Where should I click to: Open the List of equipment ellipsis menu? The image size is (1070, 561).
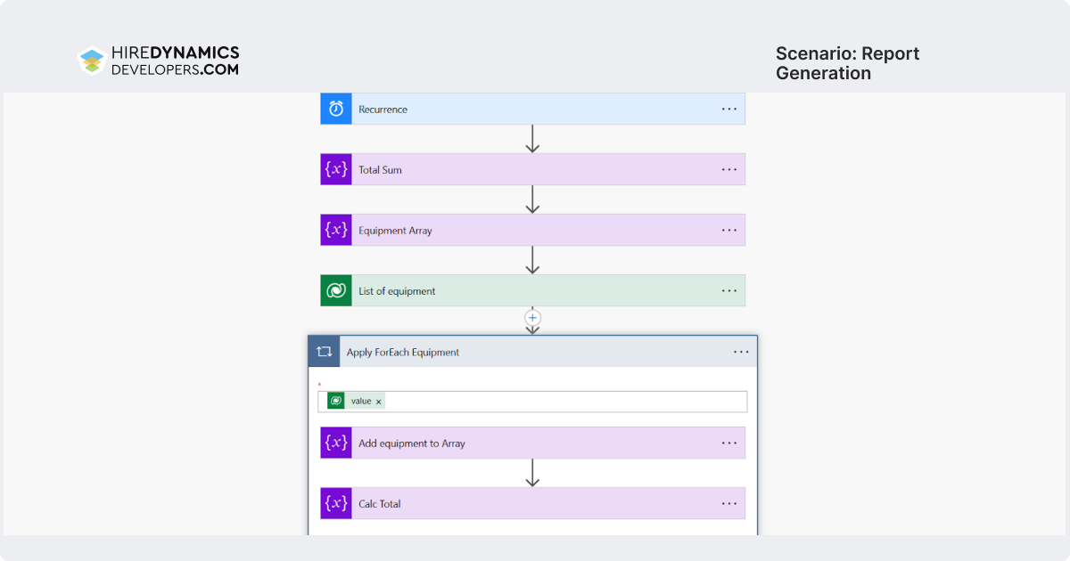pyautogui.click(x=729, y=290)
